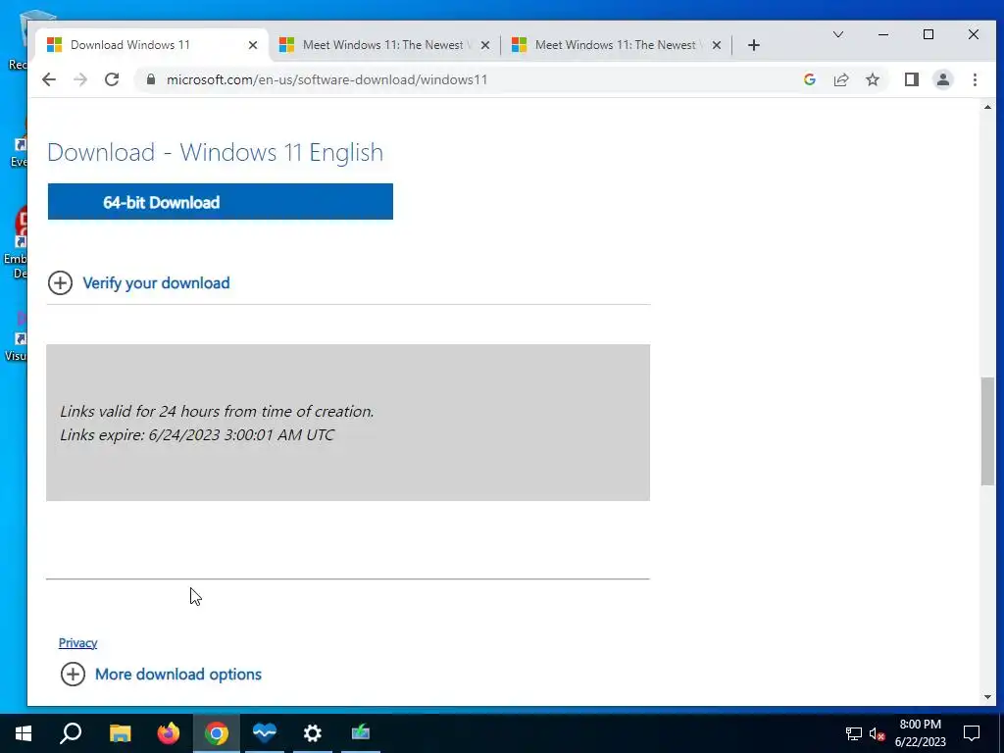Expand the Verify your download section
This screenshot has width=1004, height=753.
(x=139, y=283)
